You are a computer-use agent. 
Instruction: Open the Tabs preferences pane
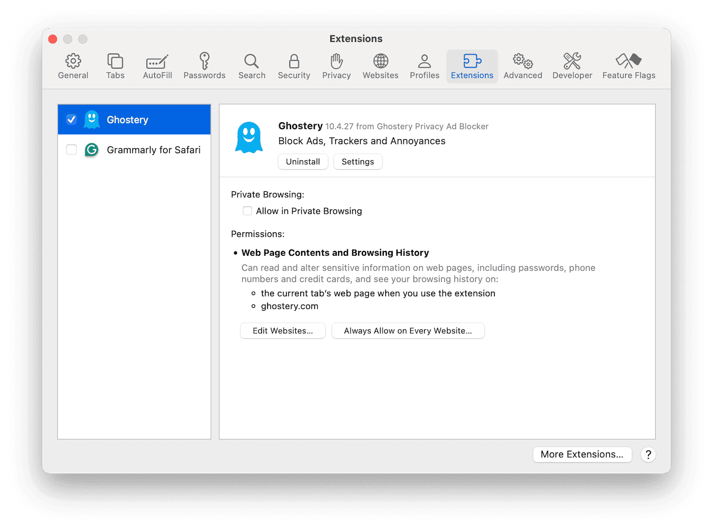pyautogui.click(x=115, y=65)
